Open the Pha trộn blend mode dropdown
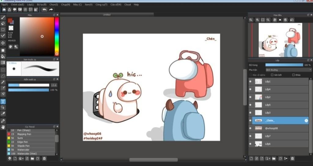 tap(289, 70)
